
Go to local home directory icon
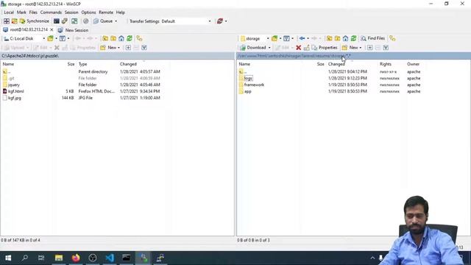pyautogui.click(x=121, y=38)
